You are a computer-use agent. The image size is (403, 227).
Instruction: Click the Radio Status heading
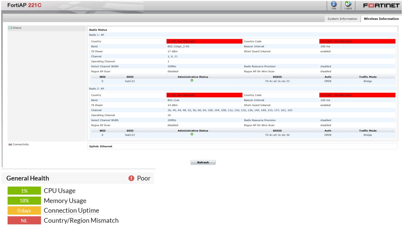pos(98,30)
